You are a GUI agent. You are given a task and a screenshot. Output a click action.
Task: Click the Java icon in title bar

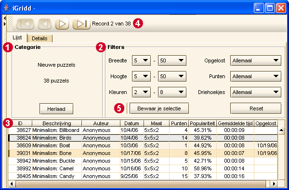[x=7, y=8]
